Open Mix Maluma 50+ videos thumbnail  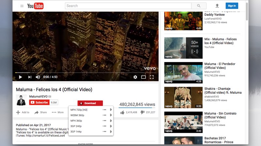183,48
